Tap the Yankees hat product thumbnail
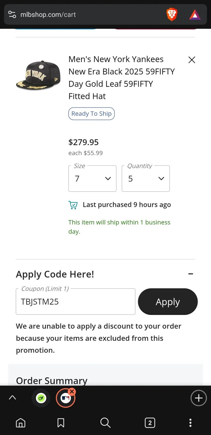The height and width of the screenshot is (435, 211). (38, 75)
